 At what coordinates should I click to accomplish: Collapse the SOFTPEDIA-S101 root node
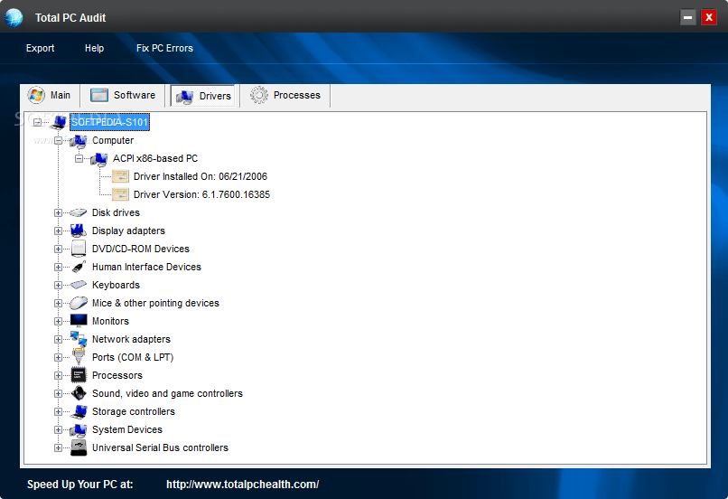click(37, 122)
